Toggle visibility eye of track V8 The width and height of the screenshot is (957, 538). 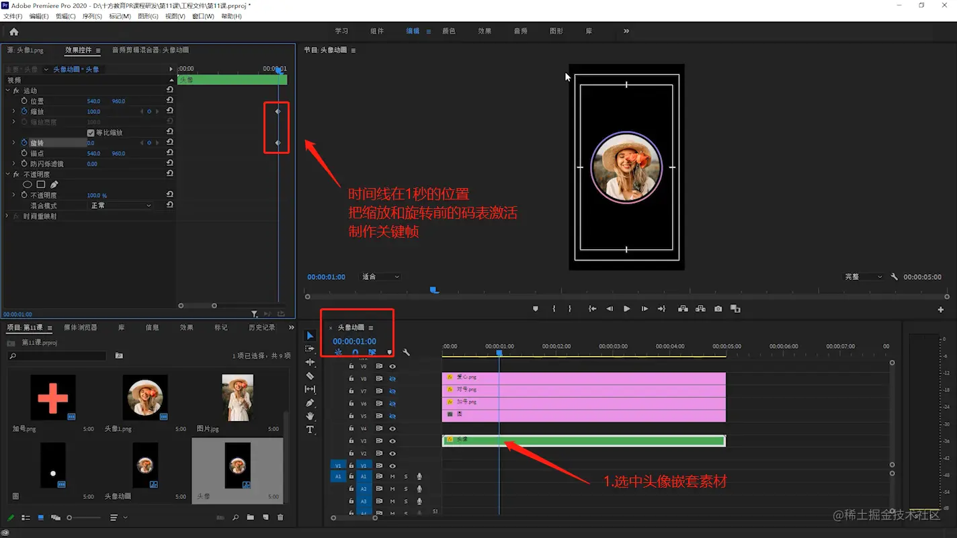click(392, 379)
